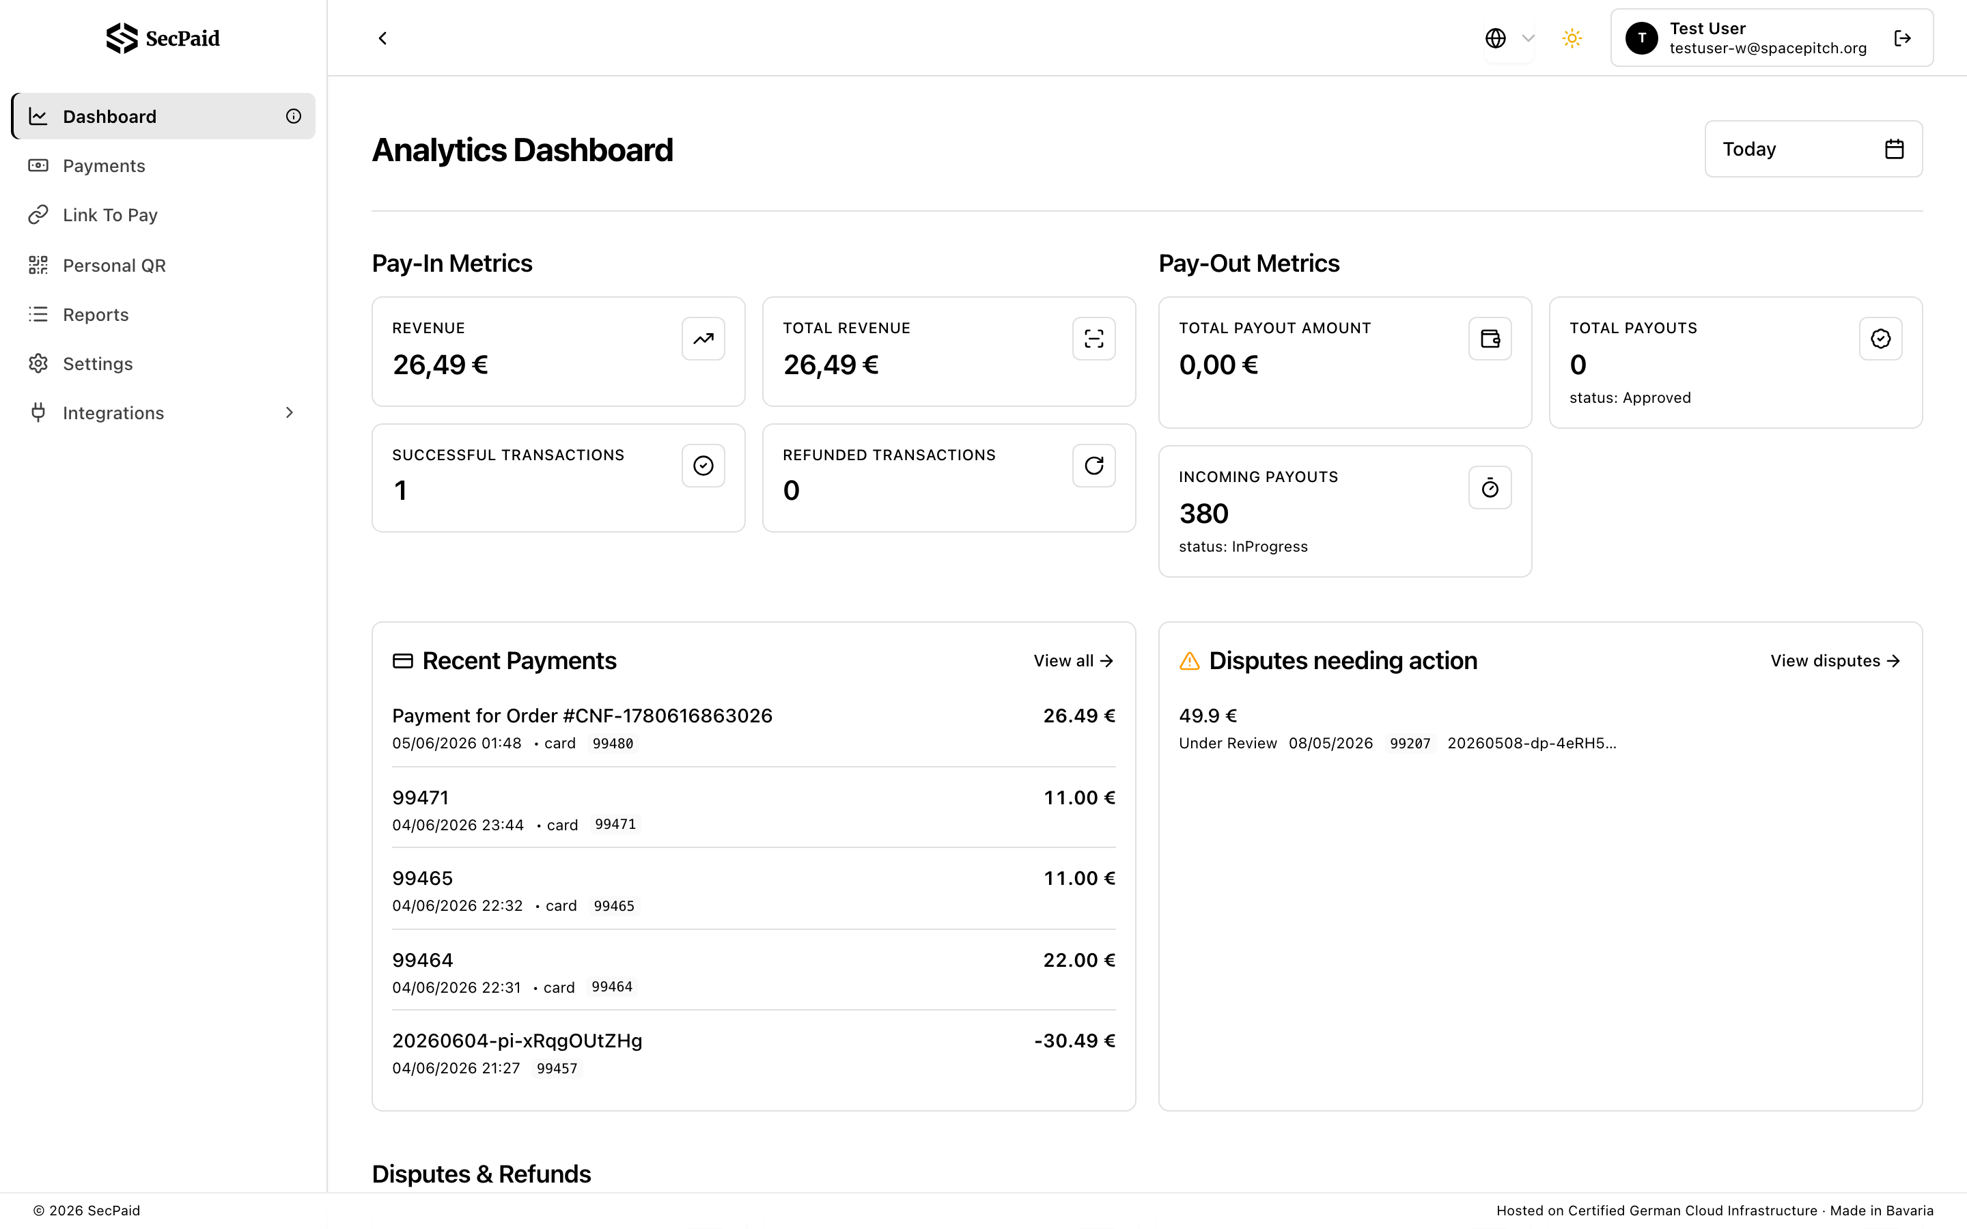Click the -30.49 € amount
This screenshot has height=1229, width=1967.
tap(1074, 1041)
